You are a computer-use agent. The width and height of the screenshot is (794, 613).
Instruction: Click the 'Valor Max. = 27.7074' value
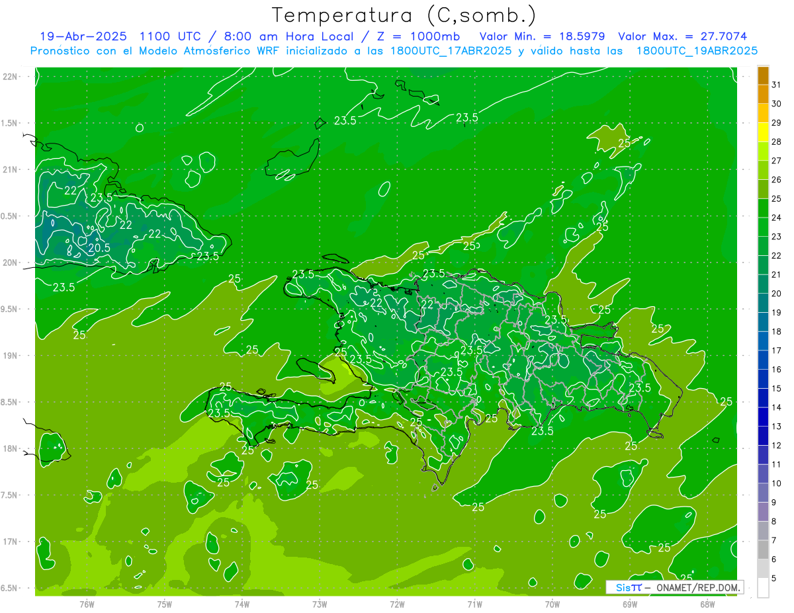[683, 36]
